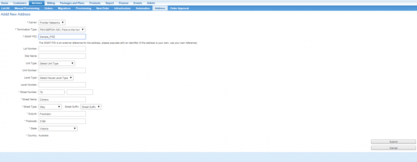Viewport: 417px width, 162px height.
Task: Click the Postcode field
Action: click(x=62, y=121)
